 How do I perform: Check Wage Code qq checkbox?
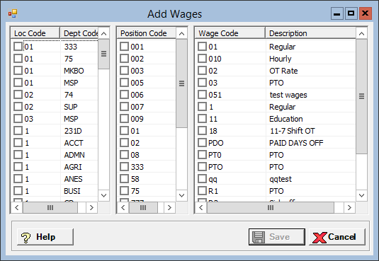pyautogui.click(x=202, y=179)
